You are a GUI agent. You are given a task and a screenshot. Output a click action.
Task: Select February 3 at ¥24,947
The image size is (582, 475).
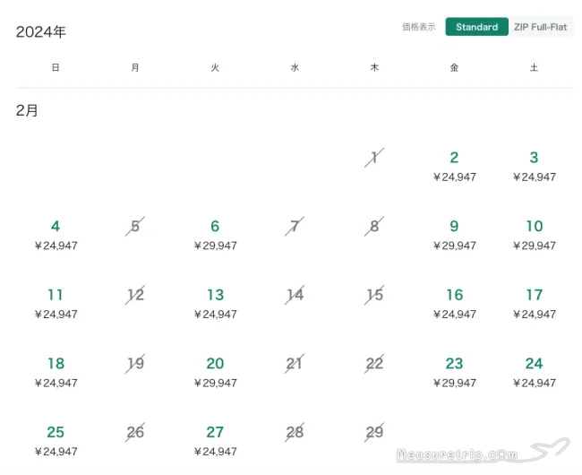tap(535, 166)
